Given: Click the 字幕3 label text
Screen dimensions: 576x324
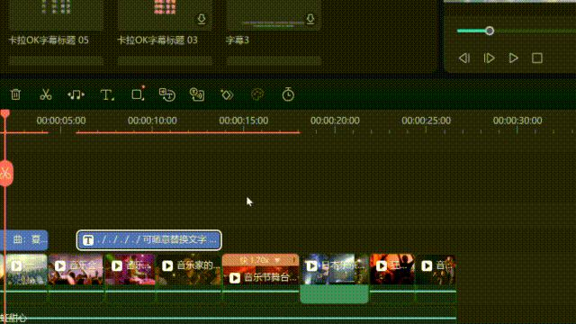Looking at the screenshot, I should [x=238, y=40].
